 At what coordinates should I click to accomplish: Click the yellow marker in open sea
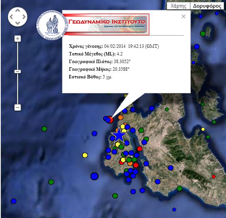[x=85, y=155]
